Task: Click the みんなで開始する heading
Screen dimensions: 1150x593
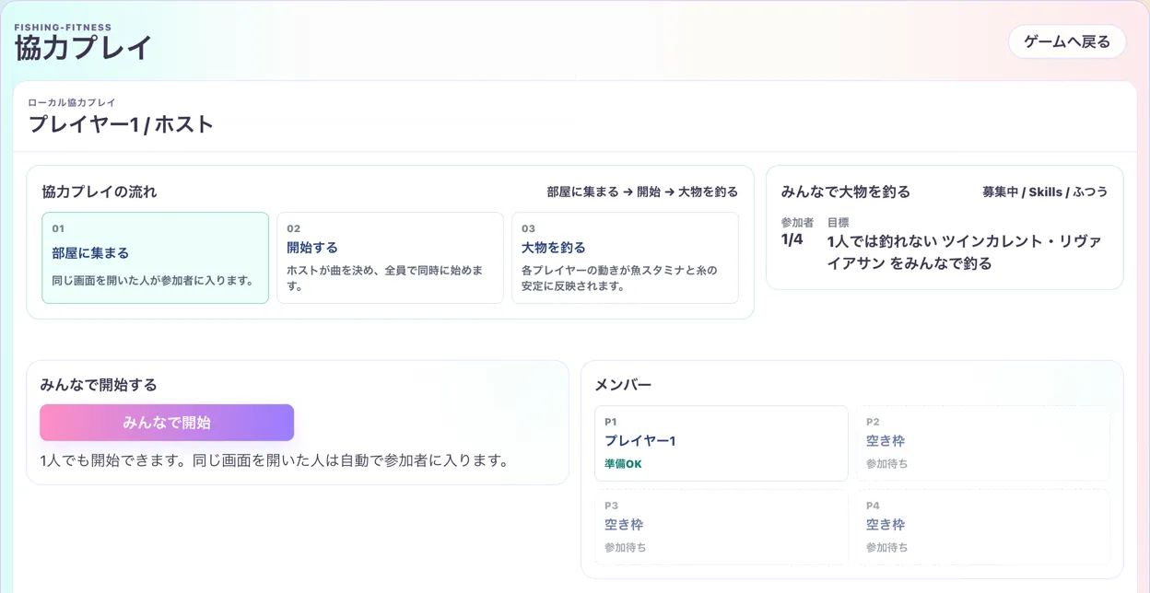Action: coord(99,385)
